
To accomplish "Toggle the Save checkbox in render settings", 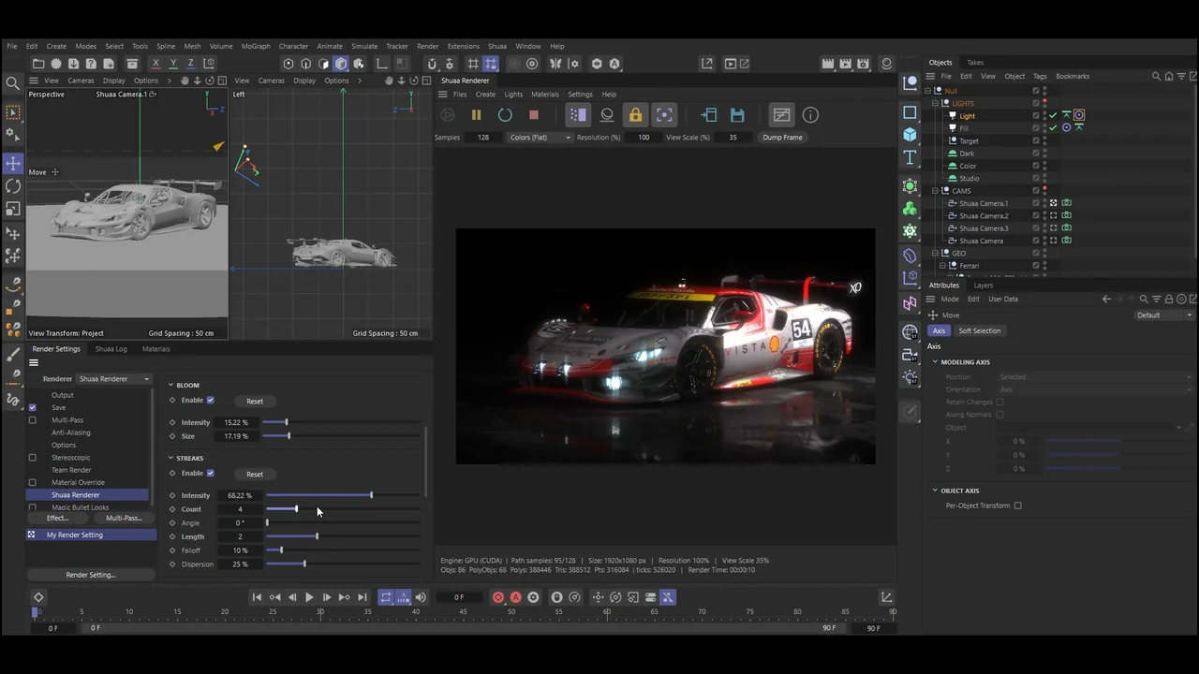I will [33, 407].
